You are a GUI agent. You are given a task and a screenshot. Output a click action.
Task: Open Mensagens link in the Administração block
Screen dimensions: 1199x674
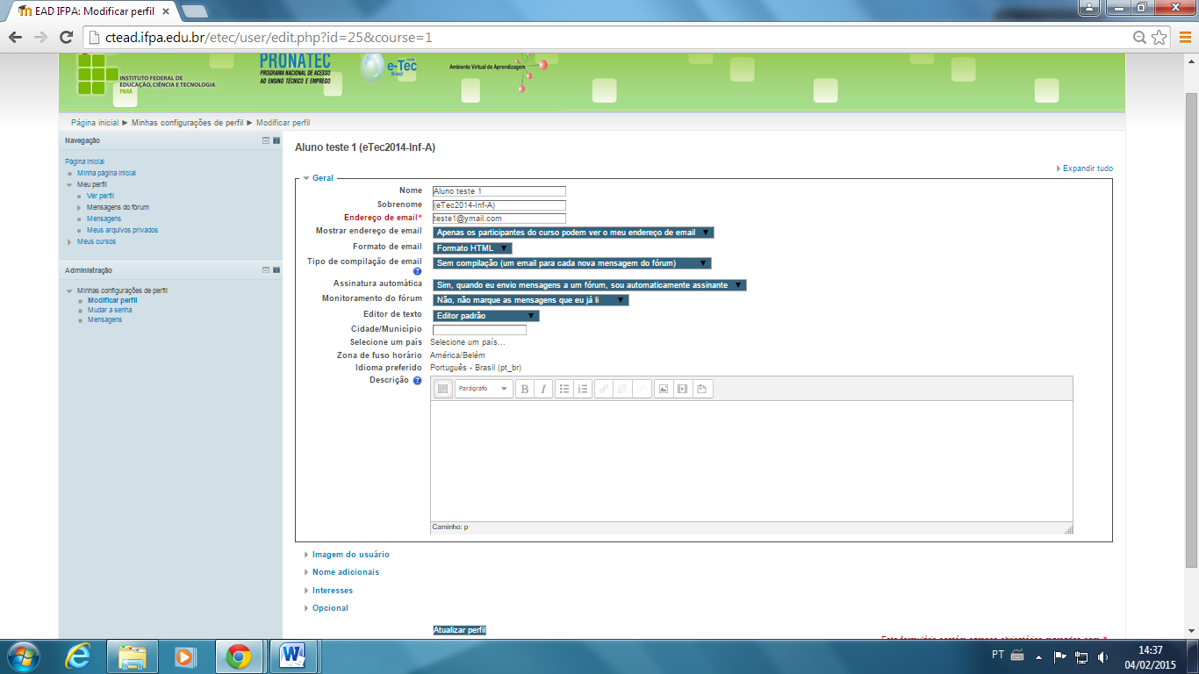click(x=104, y=319)
